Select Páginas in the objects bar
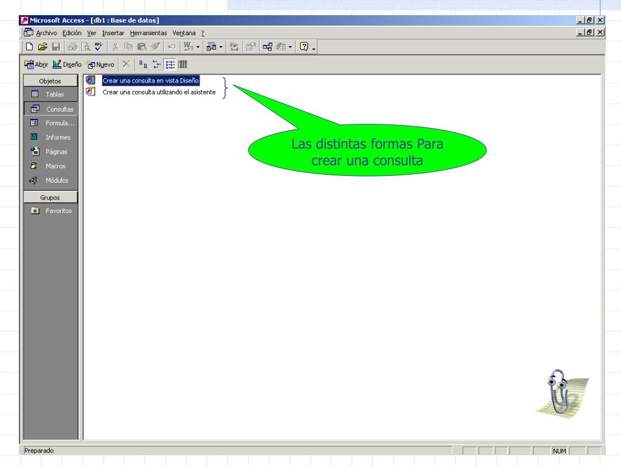The width and height of the screenshot is (621, 466). pos(50,151)
